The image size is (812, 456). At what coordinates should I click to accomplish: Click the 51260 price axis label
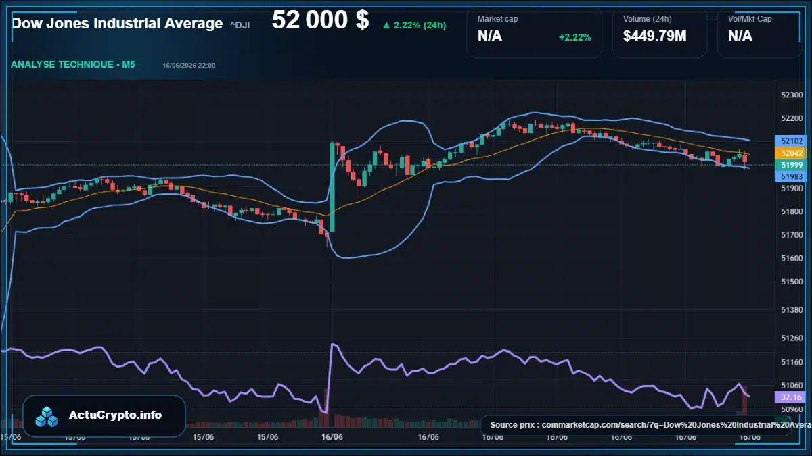(x=791, y=338)
